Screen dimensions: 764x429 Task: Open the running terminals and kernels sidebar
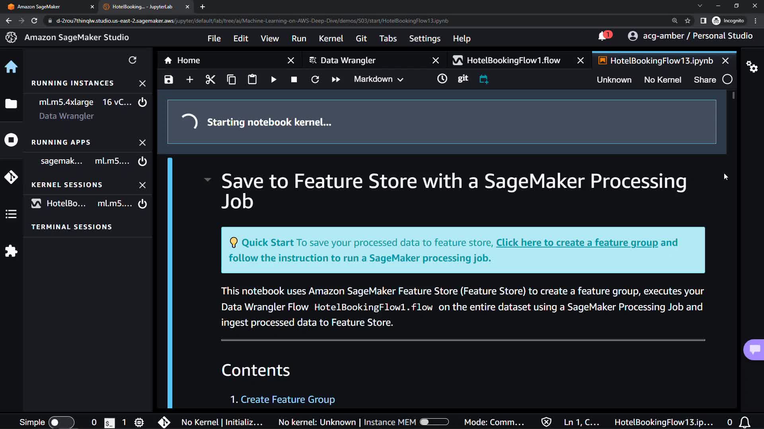coord(11,140)
